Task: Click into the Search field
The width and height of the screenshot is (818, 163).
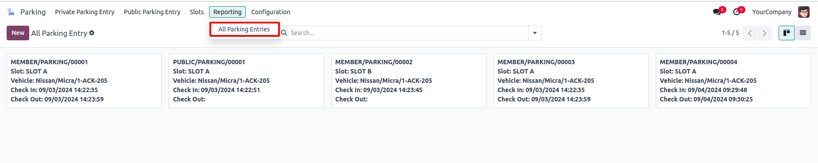Action: 407,33
